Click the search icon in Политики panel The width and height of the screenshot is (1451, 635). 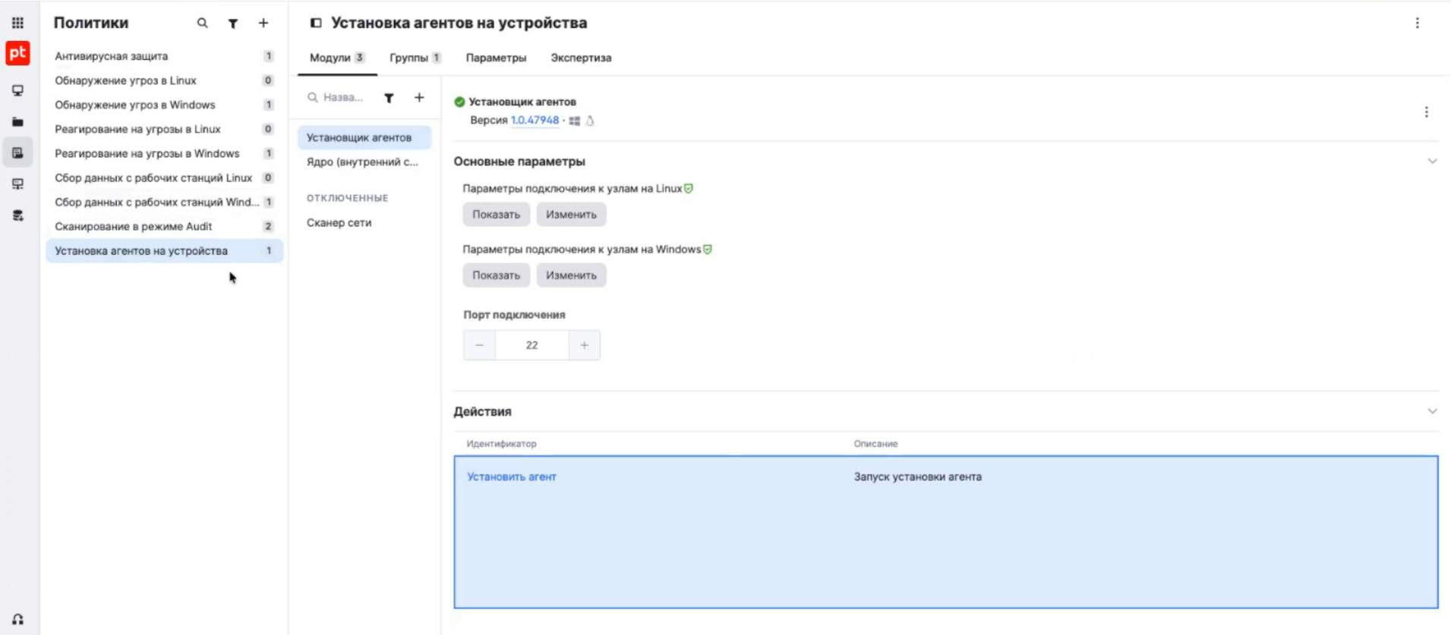click(x=202, y=23)
